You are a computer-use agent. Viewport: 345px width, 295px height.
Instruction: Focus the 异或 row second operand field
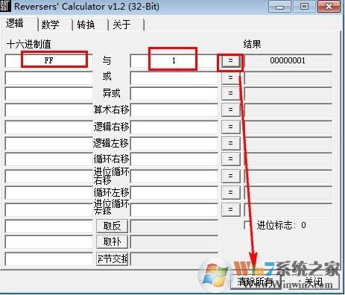coord(174,93)
